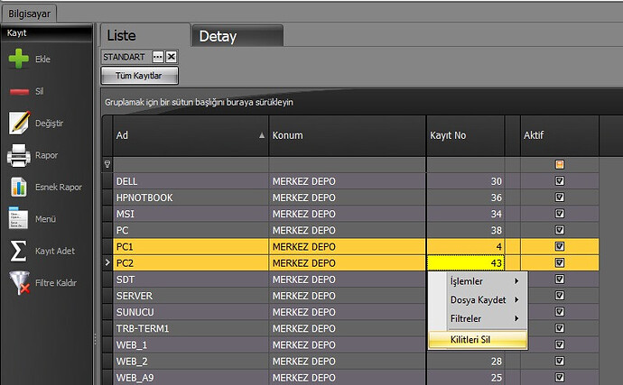623x385 pixels.
Task: Click the Kayıt panel header
Action: [x=46, y=33]
